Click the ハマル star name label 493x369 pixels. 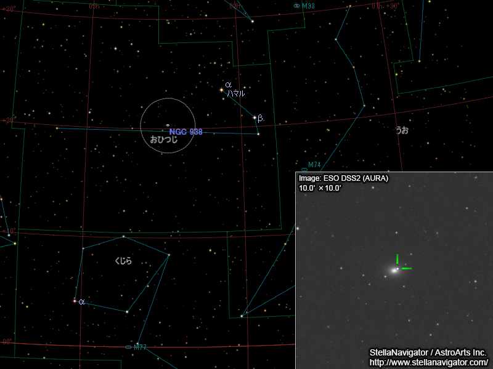pyautogui.click(x=235, y=94)
